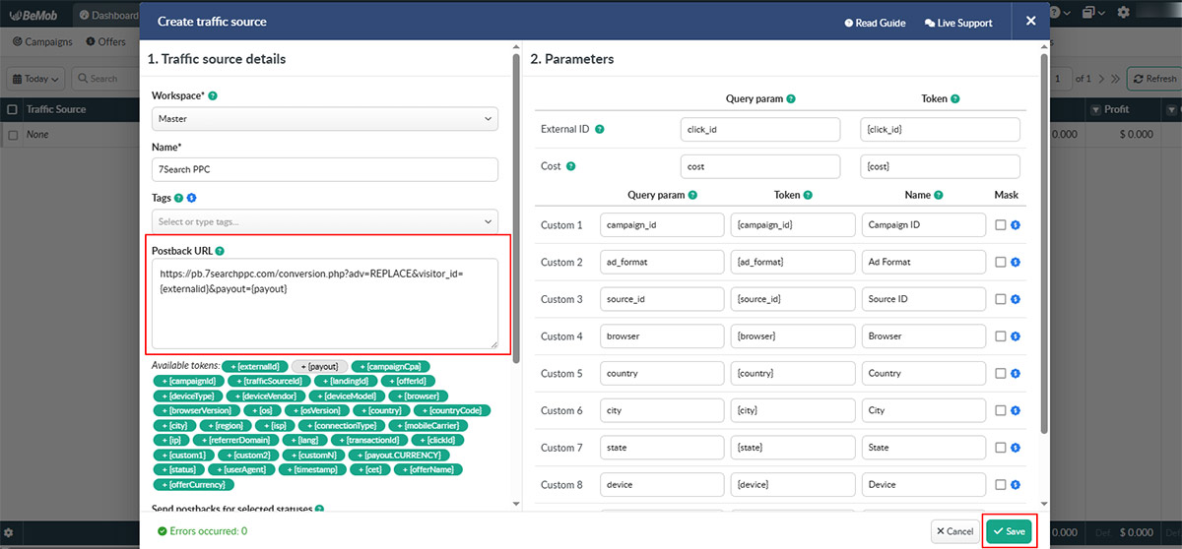Click the help icon beside Postback URL
1182x549 pixels.
coord(220,251)
